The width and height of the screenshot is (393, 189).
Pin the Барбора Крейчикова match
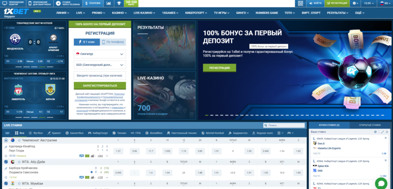[x=6, y=169]
